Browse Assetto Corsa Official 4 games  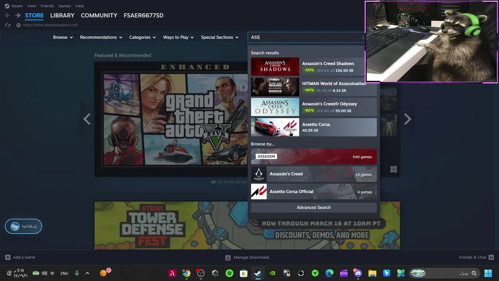(314, 192)
